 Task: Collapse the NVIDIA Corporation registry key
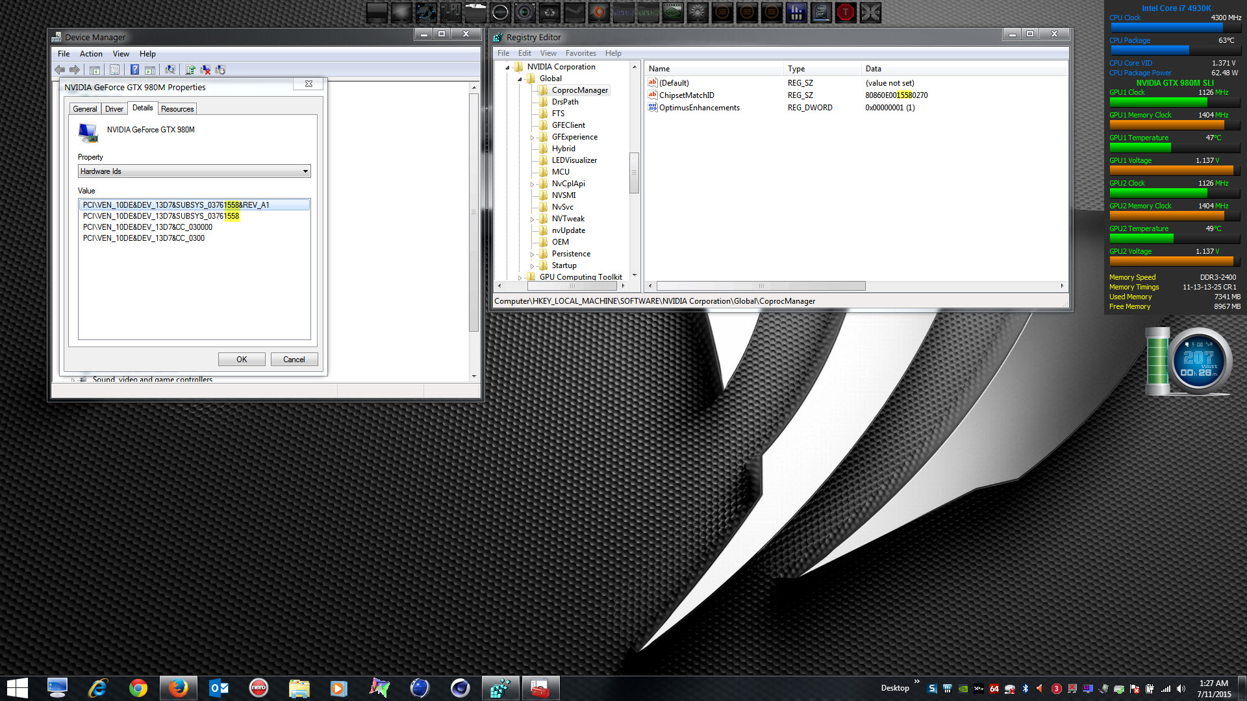(507, 67)
